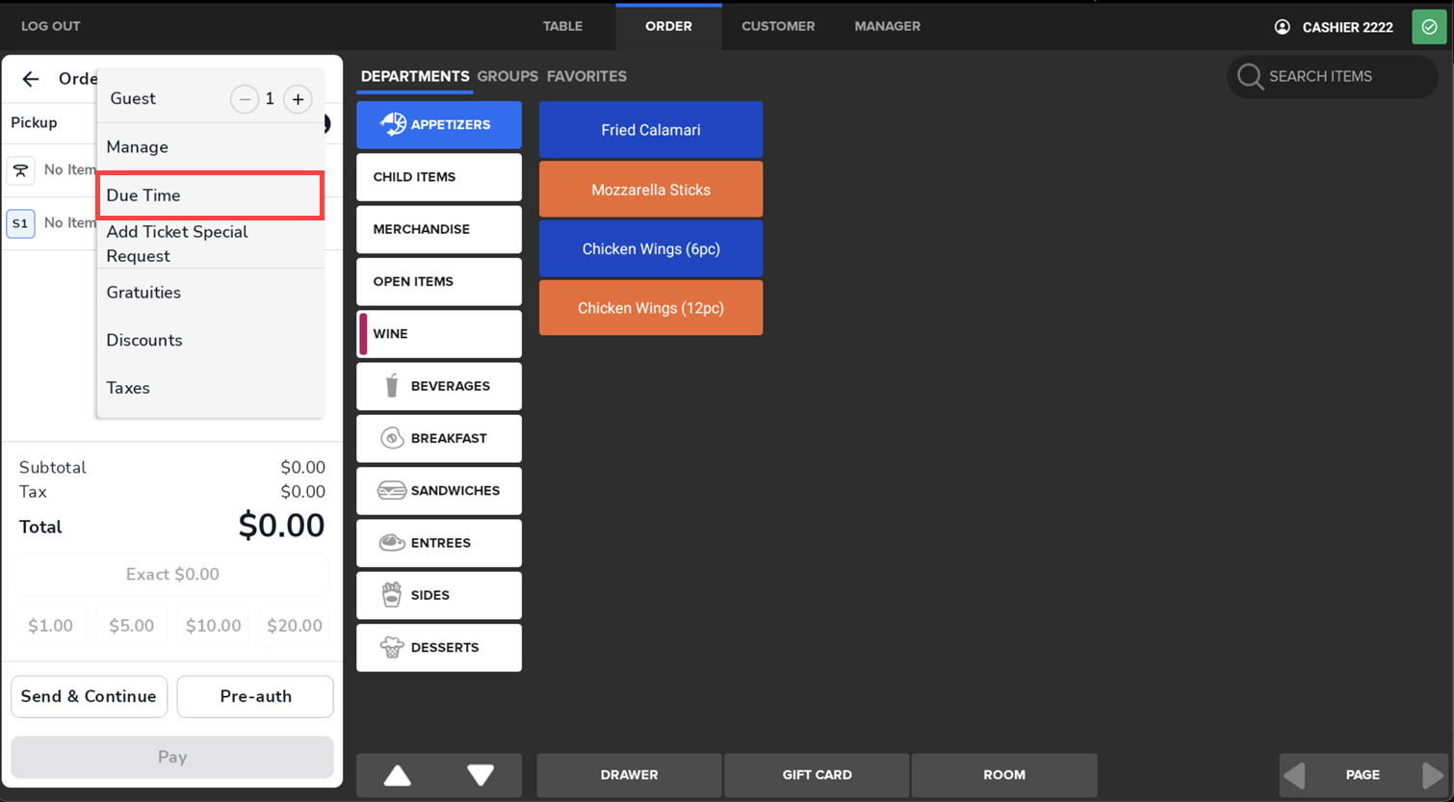Click the table icon above seat S1
This screenshot has height=802, width=1454.
(20, 170)
